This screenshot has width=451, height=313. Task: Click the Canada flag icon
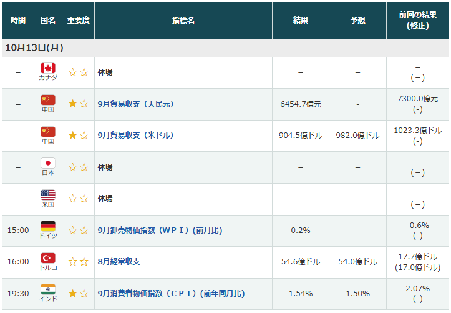pos(48,69)
